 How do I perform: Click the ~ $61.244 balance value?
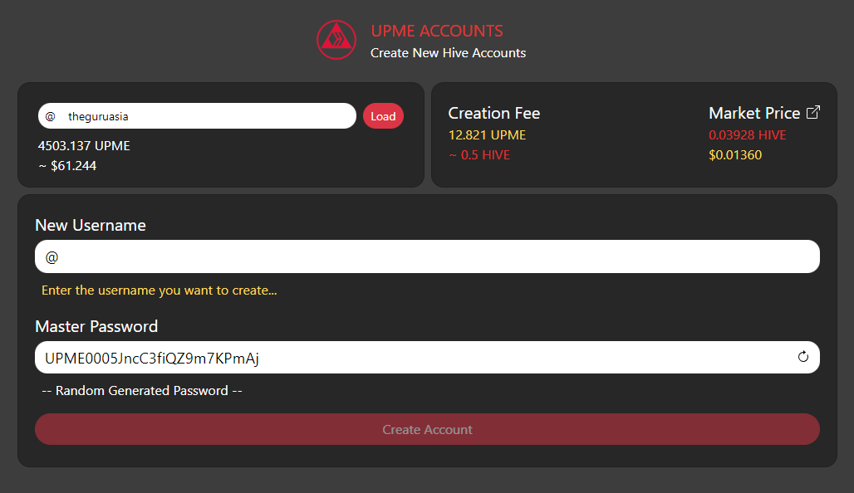click(x=67, y=166)
